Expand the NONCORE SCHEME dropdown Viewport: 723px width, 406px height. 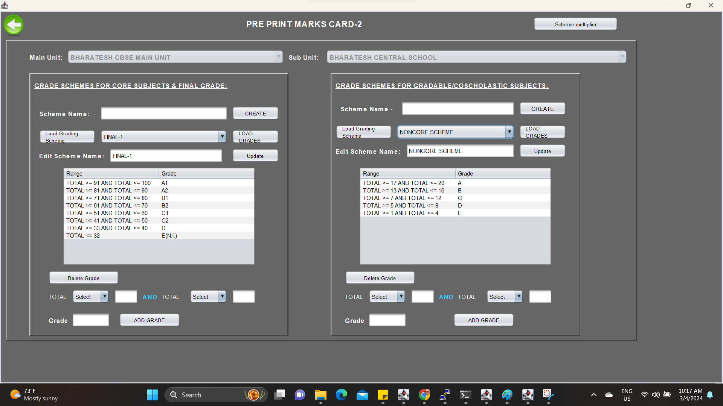509,132
